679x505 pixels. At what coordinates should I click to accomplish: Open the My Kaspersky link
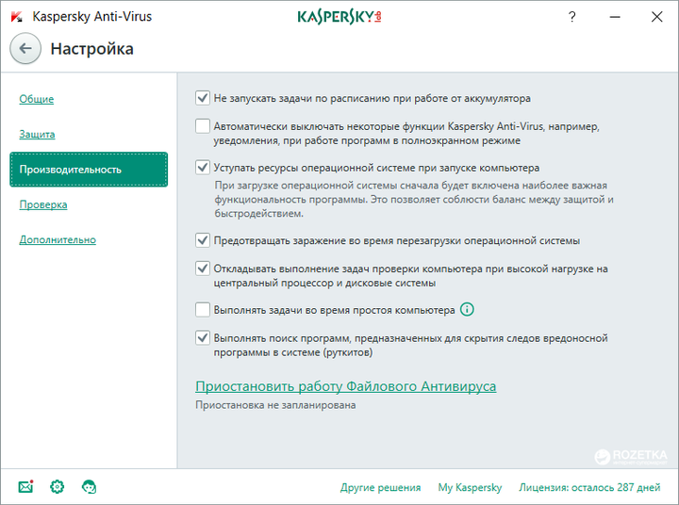pos(470,487)
